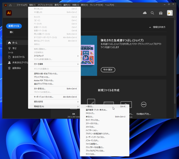Image resolution: width=179 pixels, height=159 pixels.
Task: Choose Adobe PDF プリセット menu item
Action: pos(55,81)
